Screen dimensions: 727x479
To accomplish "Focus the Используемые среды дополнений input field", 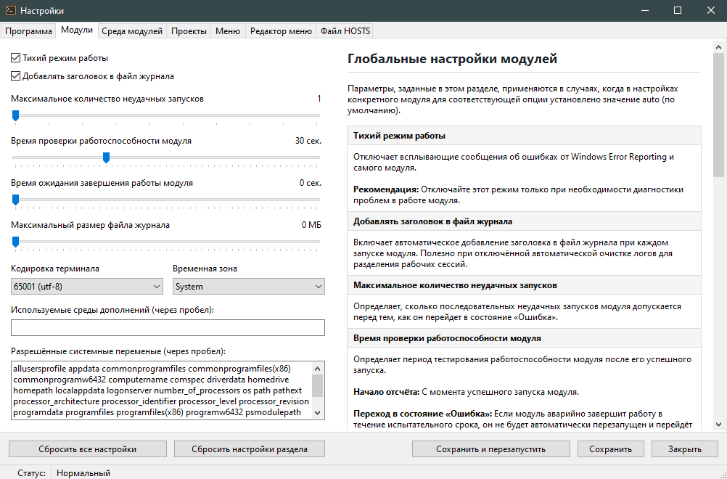I will (x=167, y=328).
